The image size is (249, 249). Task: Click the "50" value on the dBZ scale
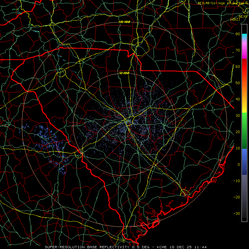point(238,83)
